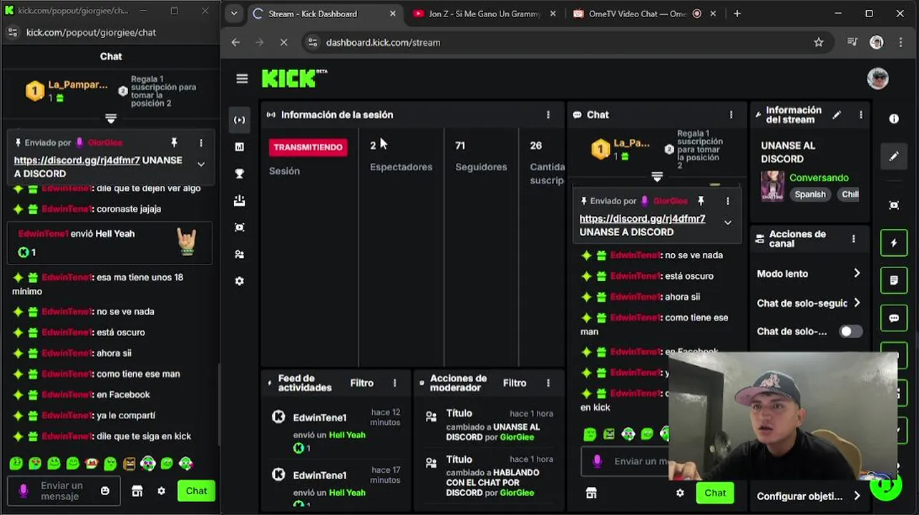Open the shop icon in dashboard chat

(x=591, y=493)
